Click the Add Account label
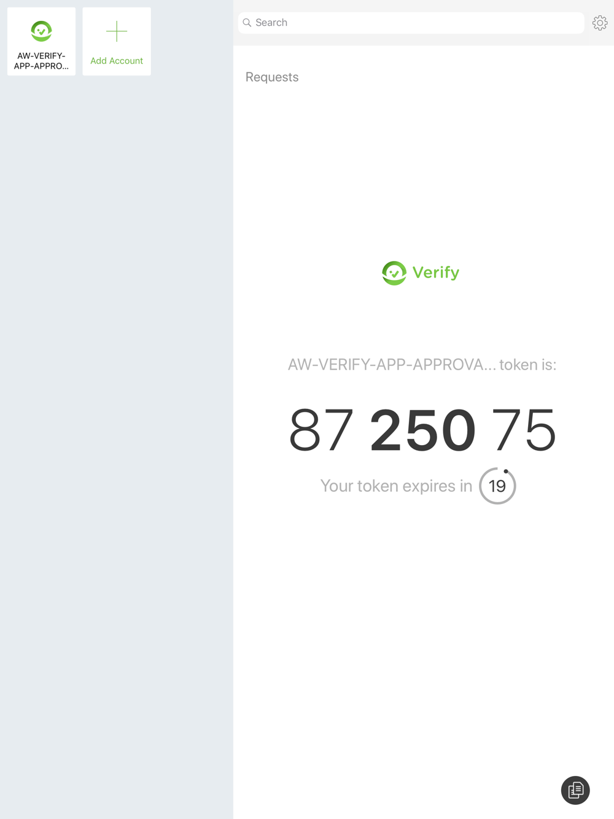This screenshot has width=614, height=819. pyautogui.click(x=117, y=61)
